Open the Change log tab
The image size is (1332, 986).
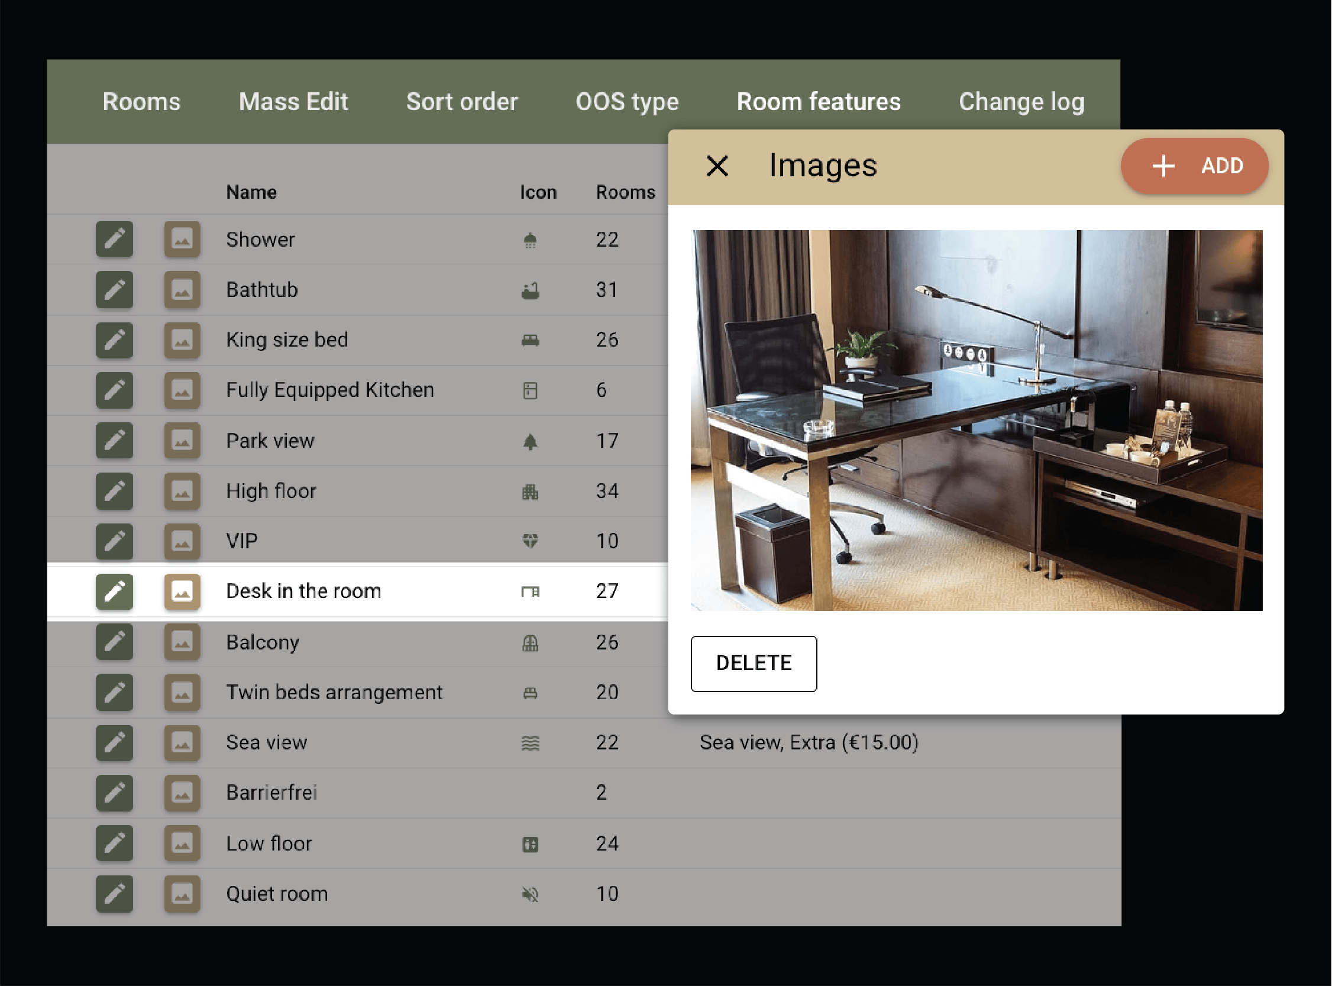tap(1021, 102)
